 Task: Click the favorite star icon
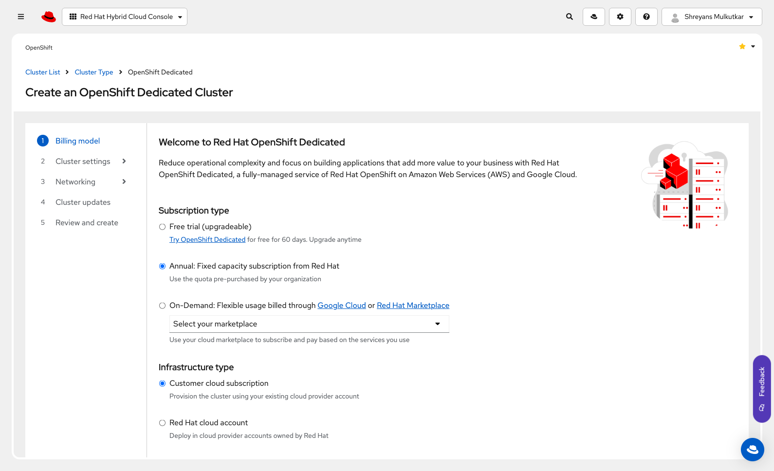click(x=742, y=47)
